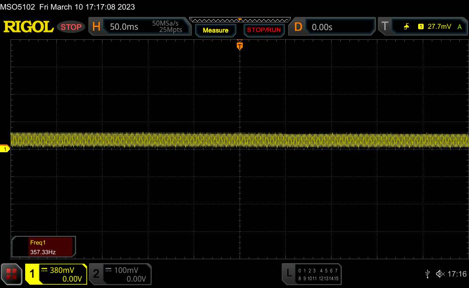Open the delay D icon
This screenshot has height=288, width=469.
coord(298,27)
